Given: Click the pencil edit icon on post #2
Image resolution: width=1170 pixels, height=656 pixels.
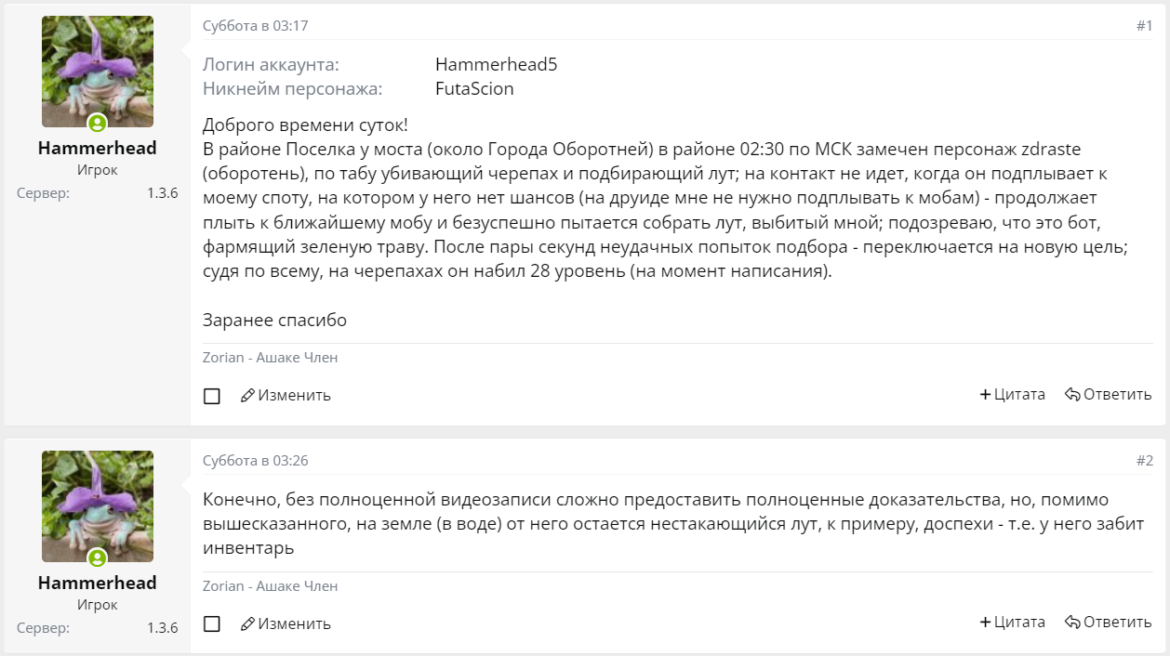Looking at the screenshot, I should 247,623.
